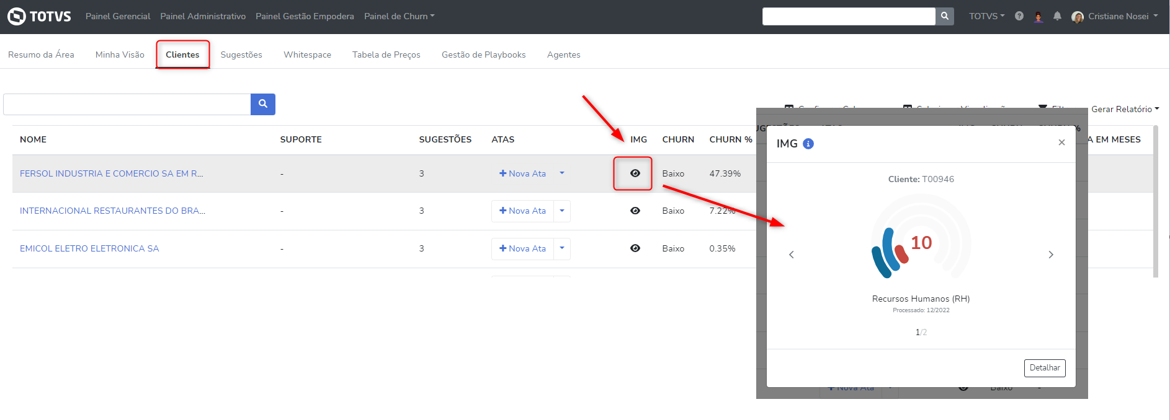Open Painel Gerencial in the top bar
Image resolution: width=1170 pixels, height=420 pixels.
point(118,16)
